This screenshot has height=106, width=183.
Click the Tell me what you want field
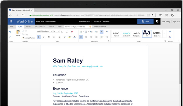point(78,27)
